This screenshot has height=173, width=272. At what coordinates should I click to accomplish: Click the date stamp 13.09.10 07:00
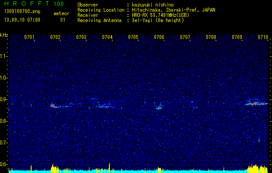tap(22, 20)
